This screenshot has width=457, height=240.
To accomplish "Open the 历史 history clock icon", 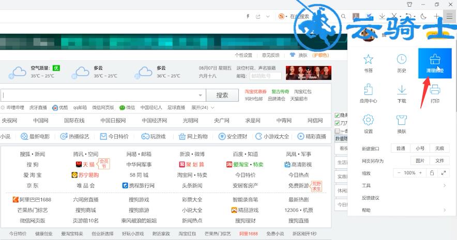I will (x=402, y=59).
